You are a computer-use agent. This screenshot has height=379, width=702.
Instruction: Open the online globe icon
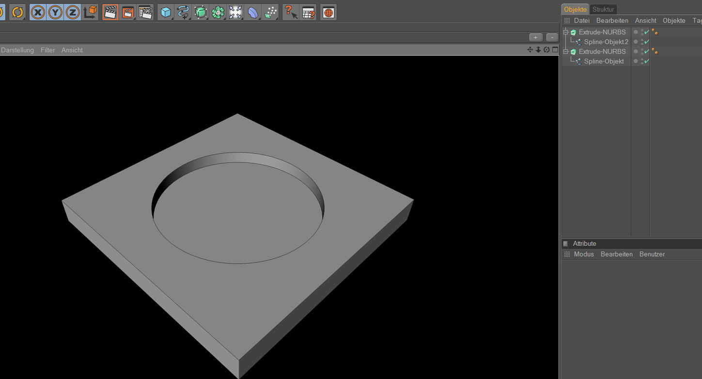[328, 13]
